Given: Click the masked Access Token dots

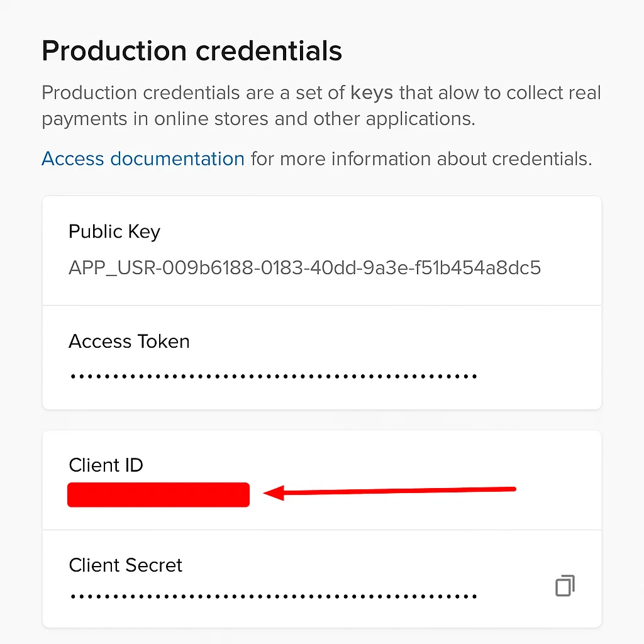Looking at the screenshot, I should pos(274,377).
